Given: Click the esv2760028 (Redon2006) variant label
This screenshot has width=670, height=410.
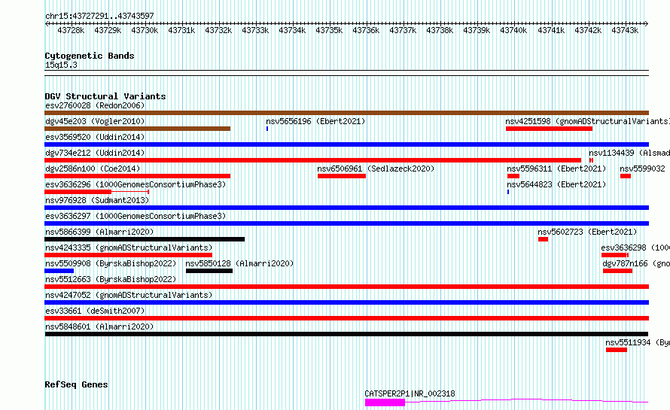Looking at the screenshot, I should pyautogui.click(x=95, y=105).
